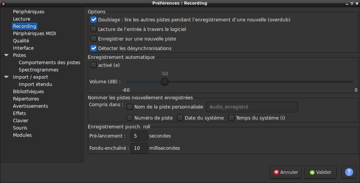Open the Bibliothèques preferences page
The height and width of the screenshot is (183, 360).
(29, 92)
